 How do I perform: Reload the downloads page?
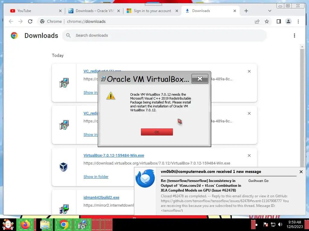point(30,21)
